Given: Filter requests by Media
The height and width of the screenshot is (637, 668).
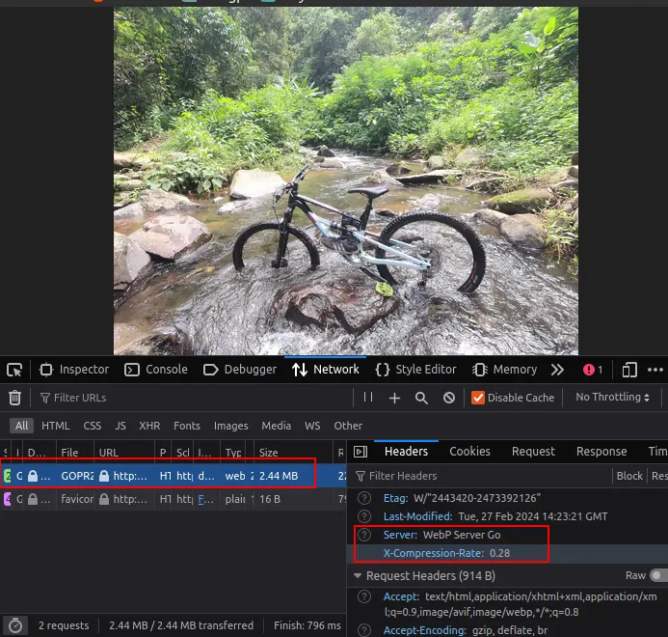Looking at the screenshot, I should (276, 426).
